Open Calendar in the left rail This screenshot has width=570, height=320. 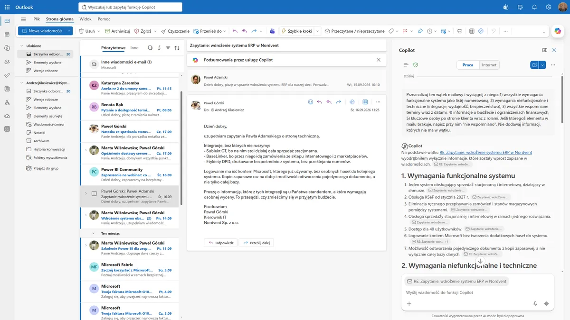7,34
